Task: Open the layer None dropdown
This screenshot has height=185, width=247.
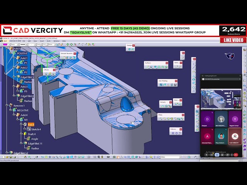Action: pos(55,45)
